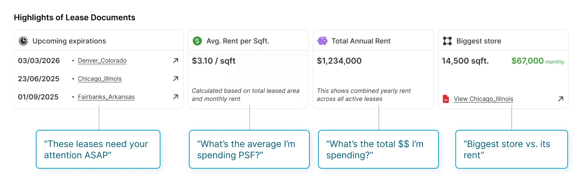Open the Fairbanks_Arkansas link
The width and height of the screenshot is (583, 184).
click(106, 97)
